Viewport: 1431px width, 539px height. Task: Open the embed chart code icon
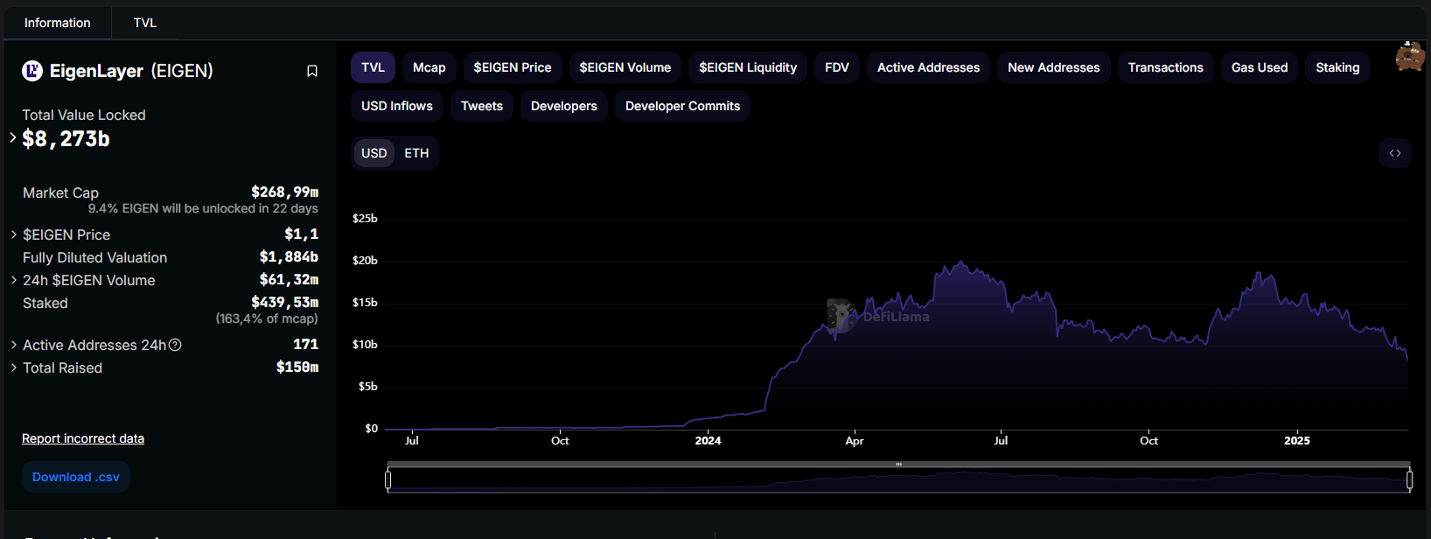coord(1395,153)
